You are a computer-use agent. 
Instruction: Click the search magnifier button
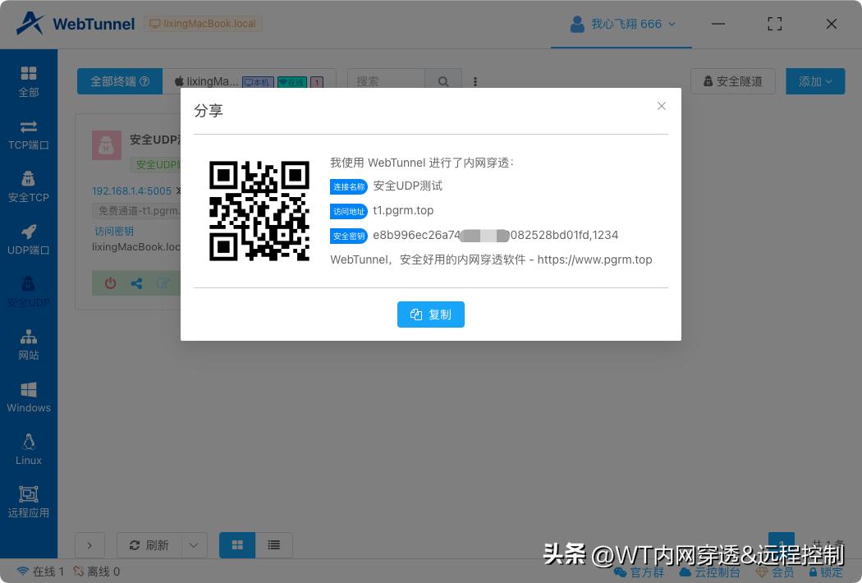click(443, 81)
